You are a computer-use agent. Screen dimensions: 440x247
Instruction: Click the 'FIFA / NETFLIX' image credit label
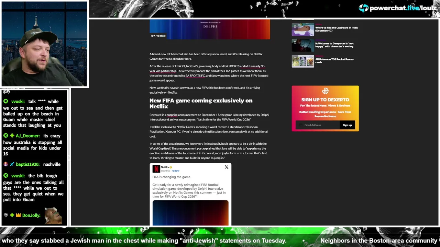[x=158, y=36]
